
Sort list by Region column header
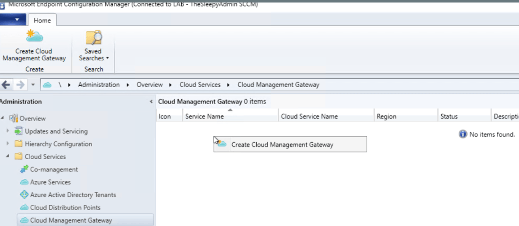click(x=386, y=116)
